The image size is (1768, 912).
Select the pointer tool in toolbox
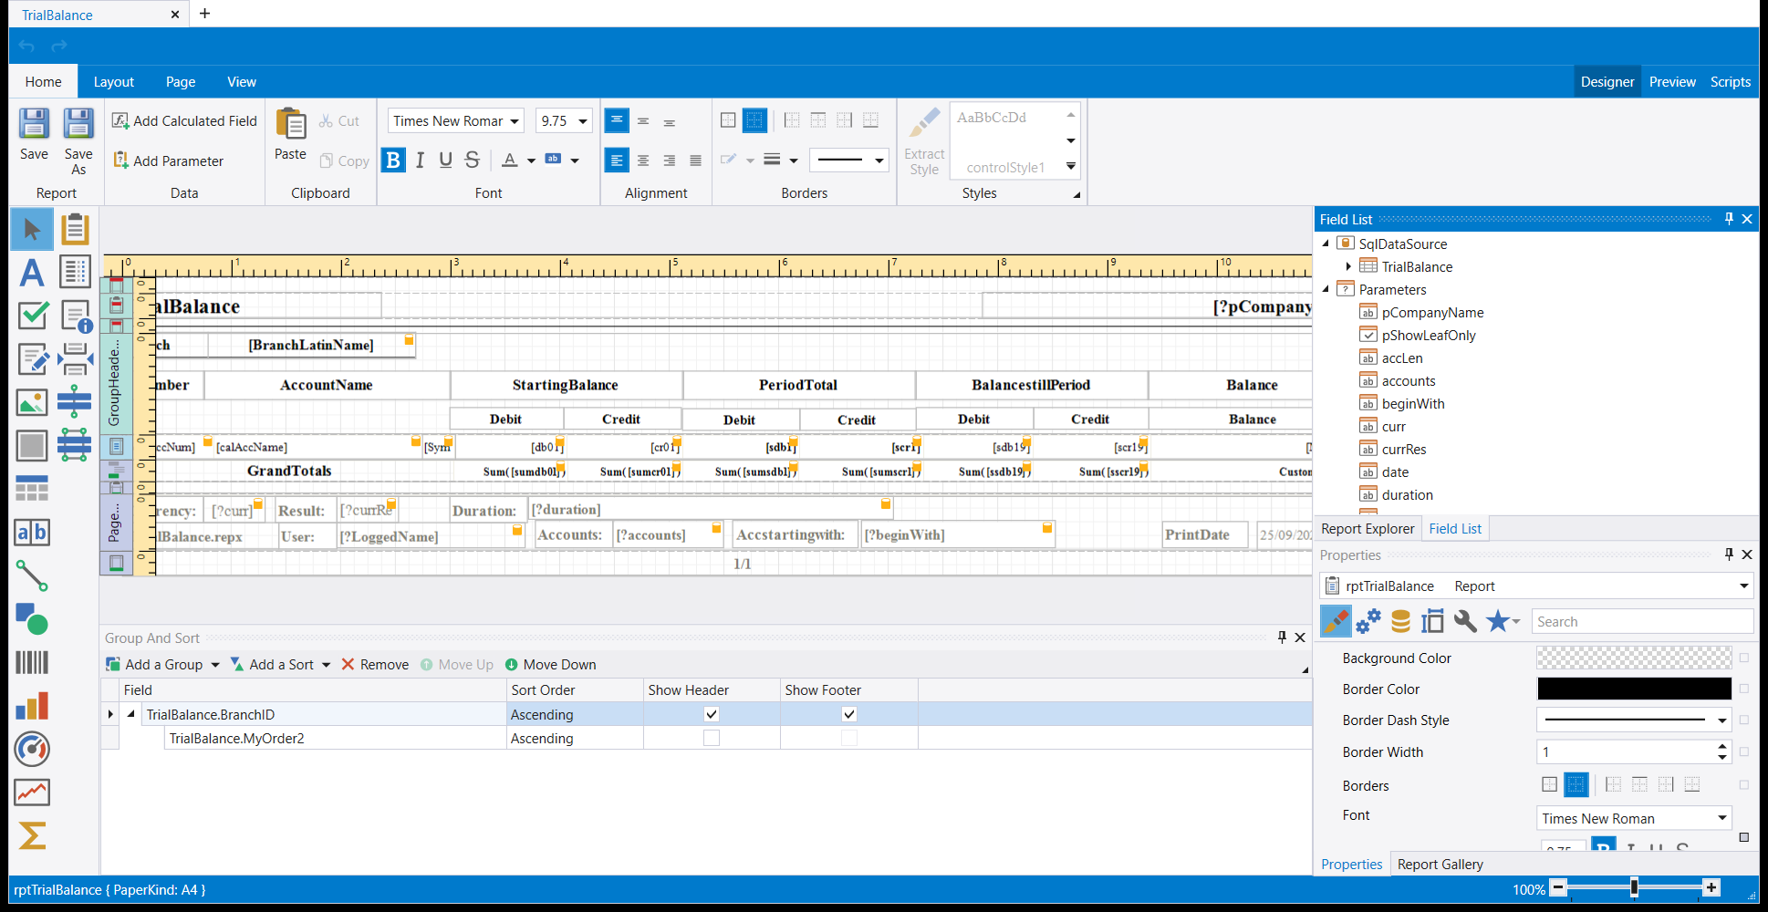[x=32, y=229]
